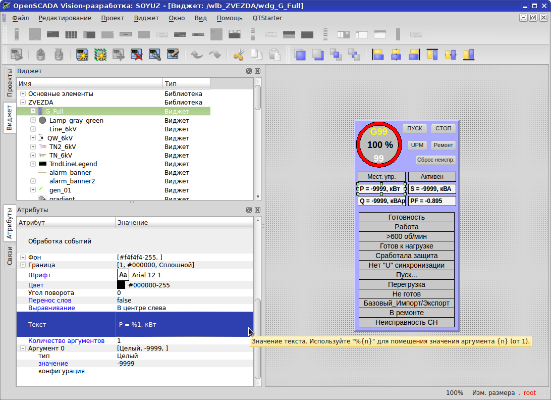The height and width of the screenshot is (400, 551).
Task: Click the align left toolbar icon
Action: pos(378,55)
